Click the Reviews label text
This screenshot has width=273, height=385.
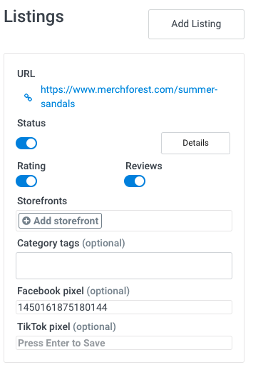click(144, 166)
